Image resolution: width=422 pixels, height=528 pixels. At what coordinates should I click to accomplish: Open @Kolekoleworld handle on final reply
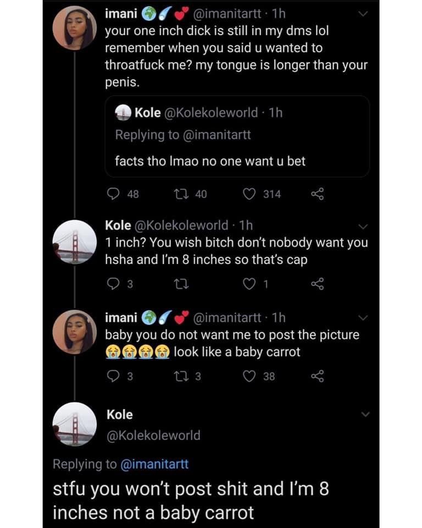tap(153, 435)
